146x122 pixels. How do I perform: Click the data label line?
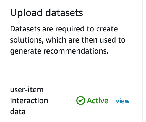[x=18, y=112]
